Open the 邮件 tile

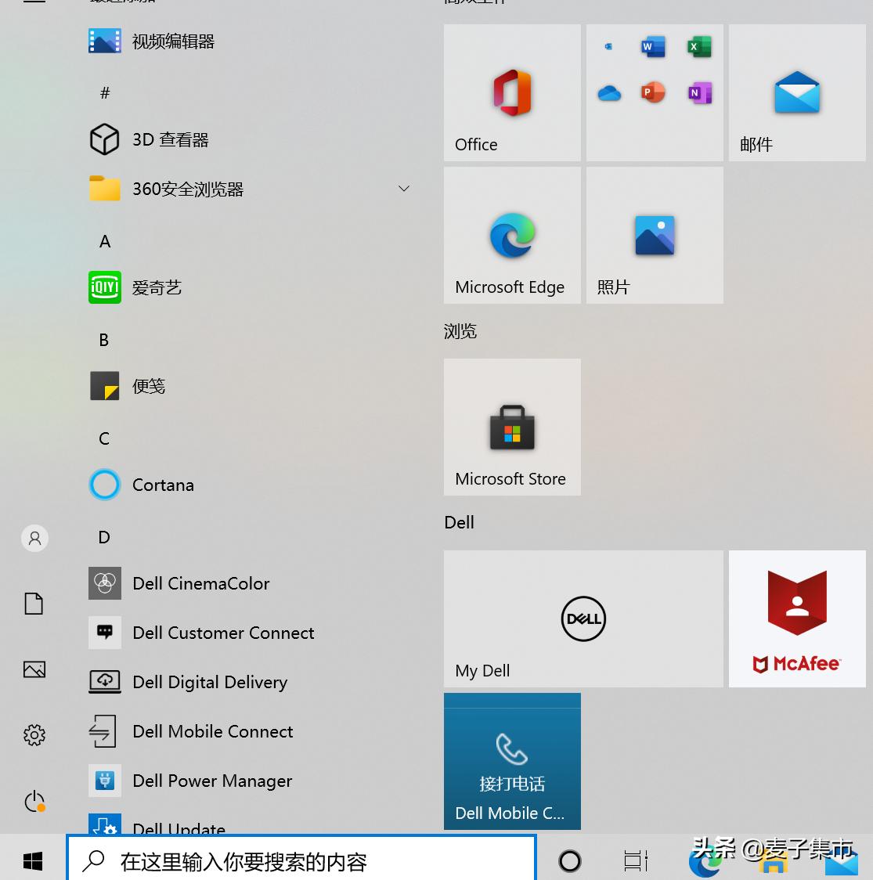click(x=797, y=92)
